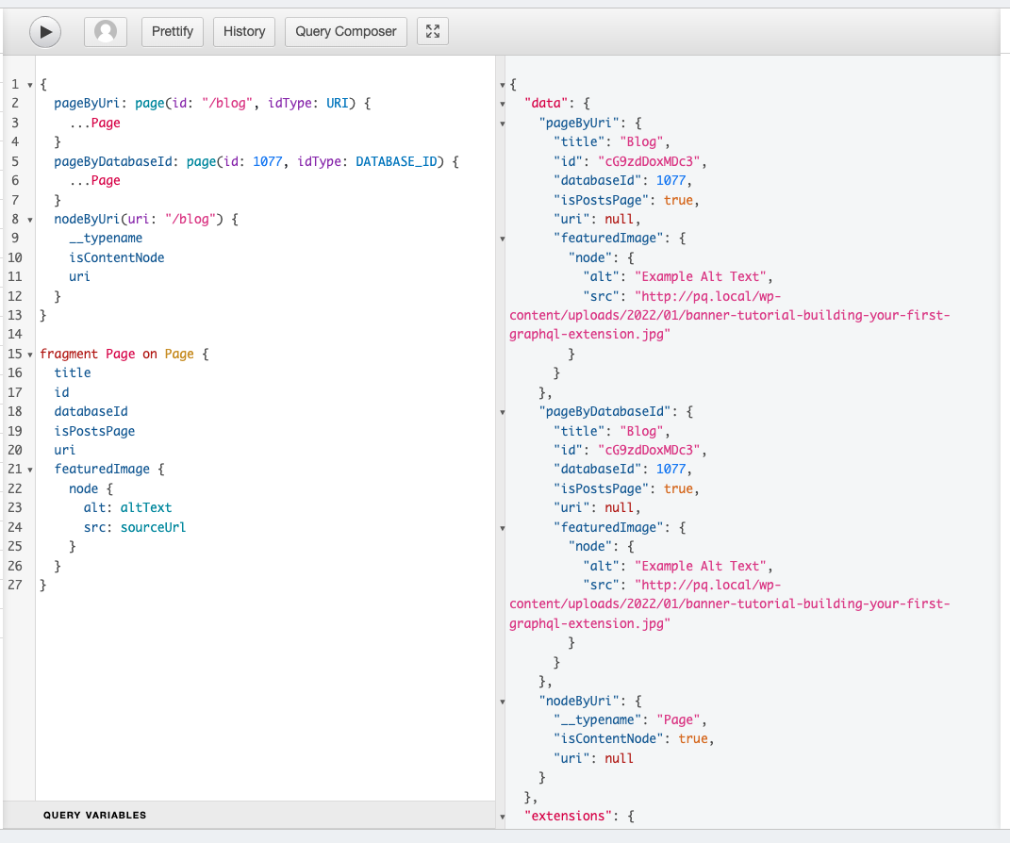Viewport: 1010px width, 843px height.
Task: Click the "/blog" string on line 2
Action: pos(226,103)
